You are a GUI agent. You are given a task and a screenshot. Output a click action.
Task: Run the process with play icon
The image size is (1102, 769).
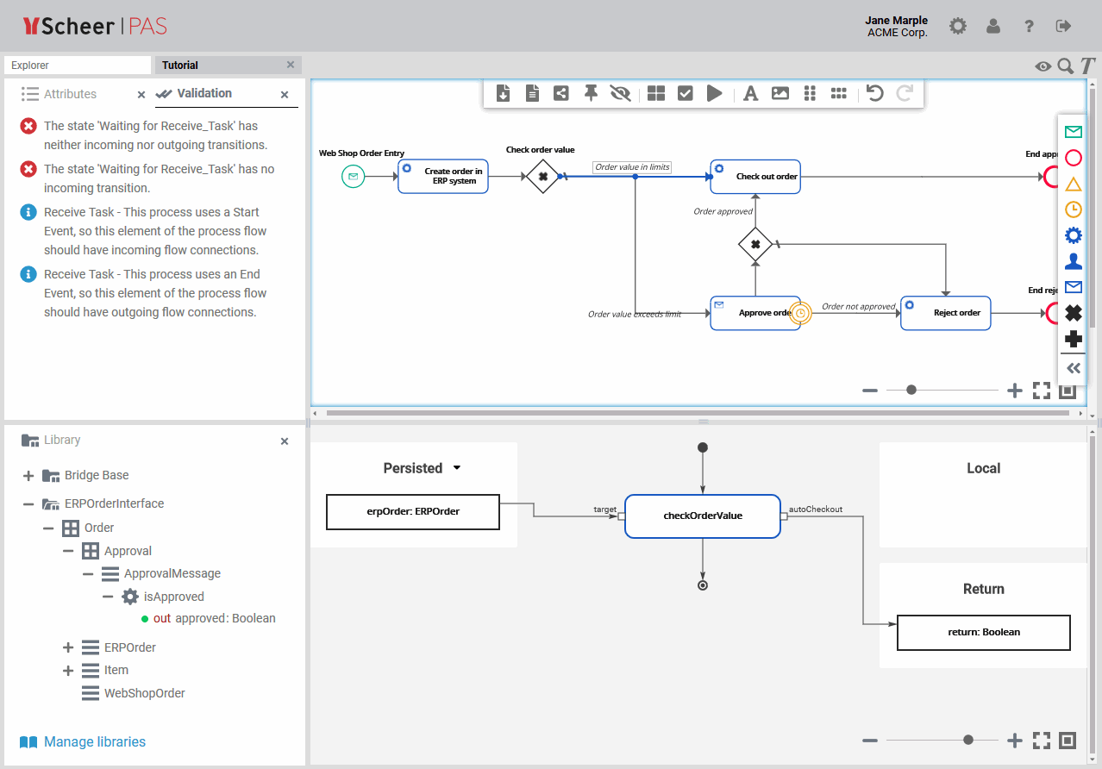[714, 93]
